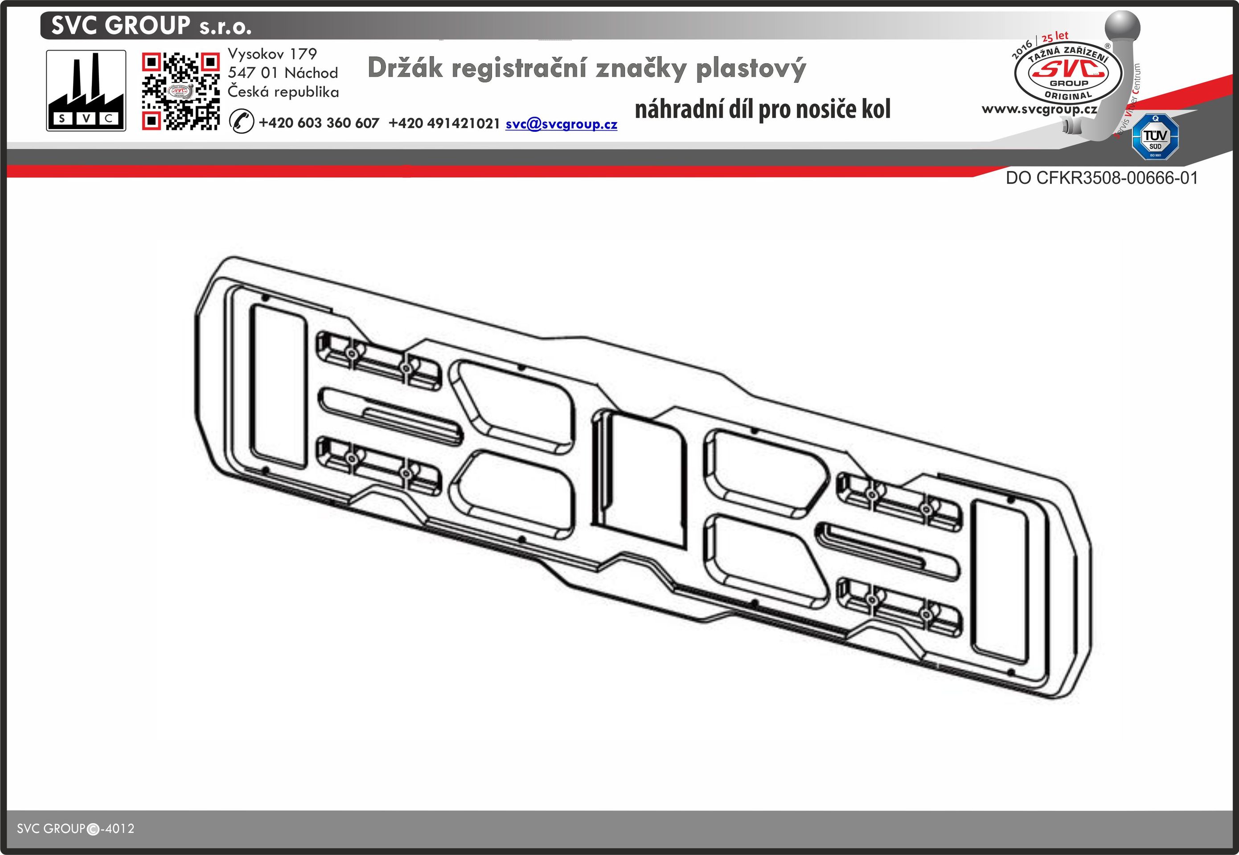The height and width of the screenshot is (855, 1239).
Task: Click the Držák registrační značky plastový heading
Action: coord(587,69)
